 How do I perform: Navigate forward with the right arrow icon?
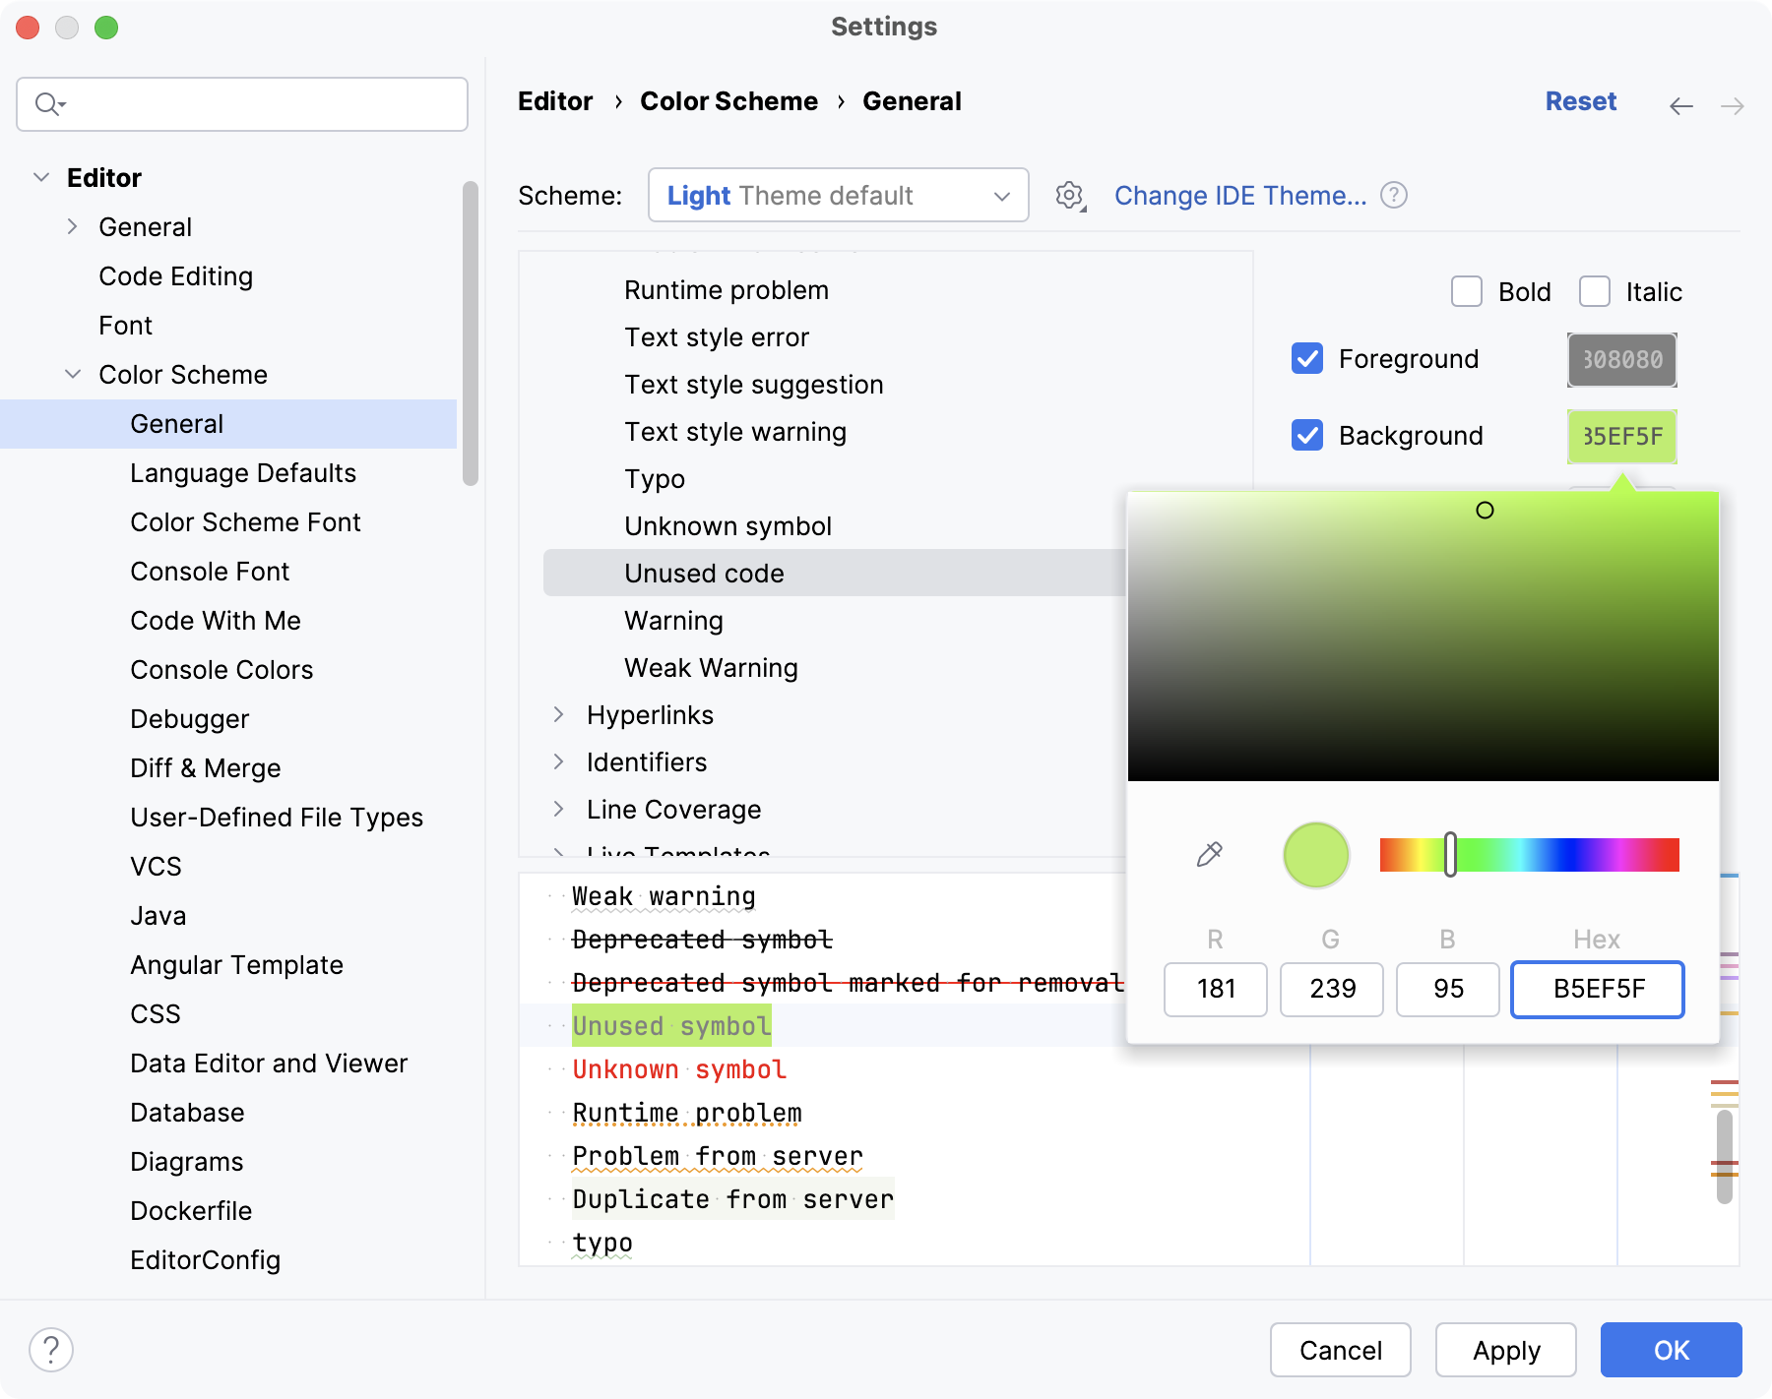click(1731, 106)
